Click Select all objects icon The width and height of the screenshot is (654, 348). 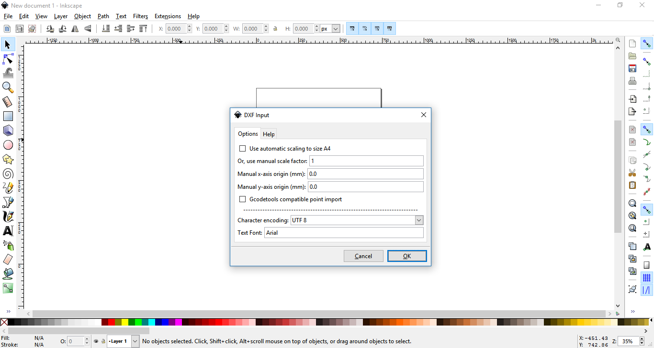point(7,29)
